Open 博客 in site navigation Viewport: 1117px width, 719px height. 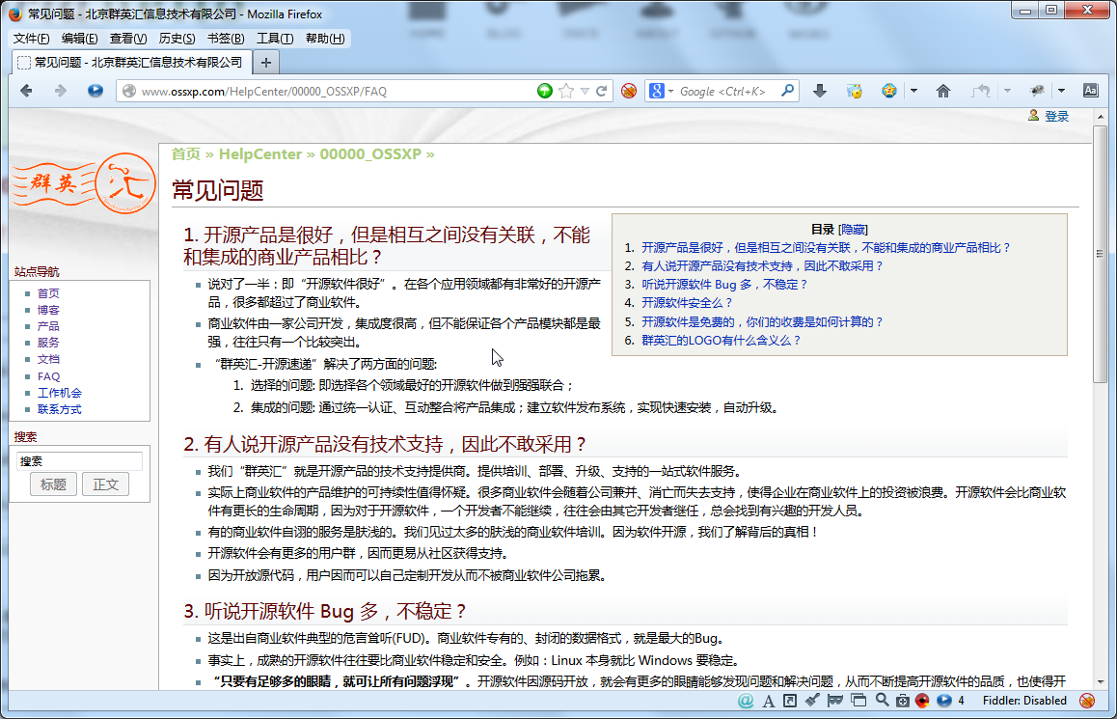coord(48,310)
